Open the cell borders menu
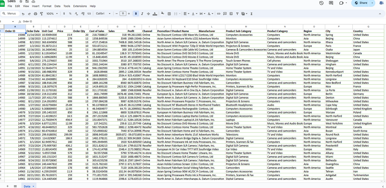 [x=169, y=14]
